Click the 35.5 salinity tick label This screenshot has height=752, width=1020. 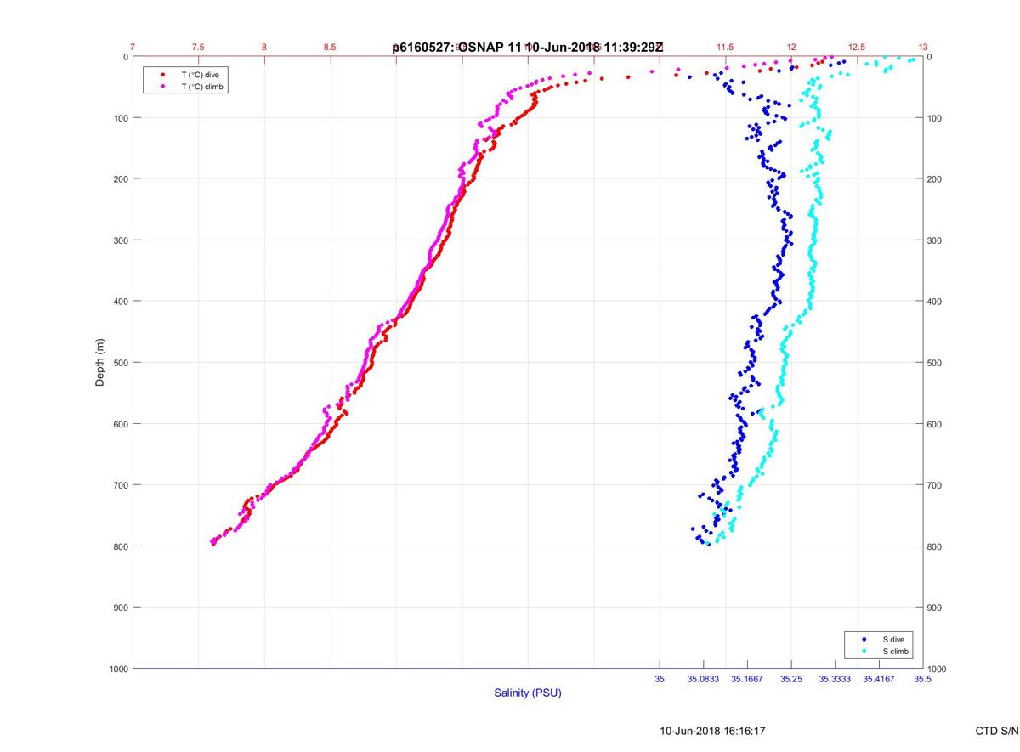coord(922,679)
